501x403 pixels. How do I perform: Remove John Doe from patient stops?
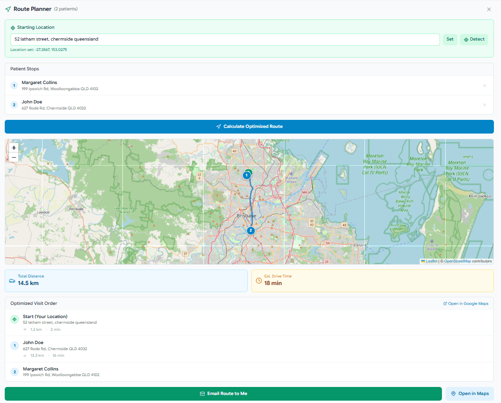484,105
